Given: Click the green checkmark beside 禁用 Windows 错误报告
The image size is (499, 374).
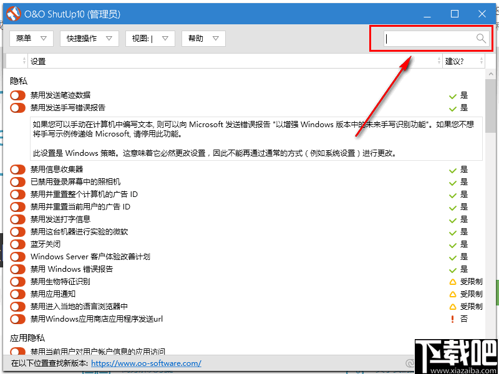Looking at the screenshot, I should [x=453, y=269].
